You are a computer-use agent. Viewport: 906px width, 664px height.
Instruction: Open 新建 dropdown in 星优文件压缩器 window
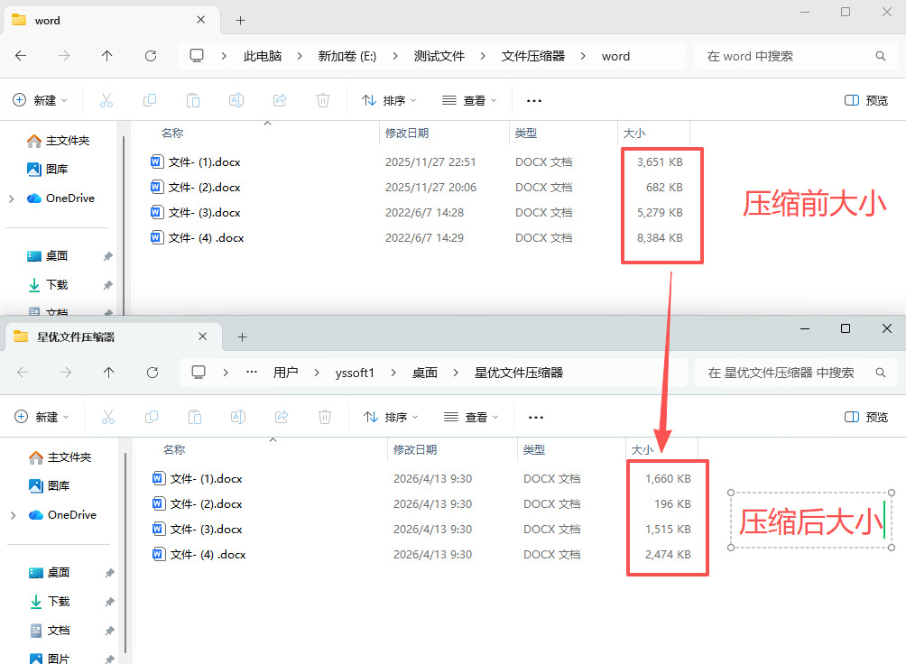coord(42,417)
